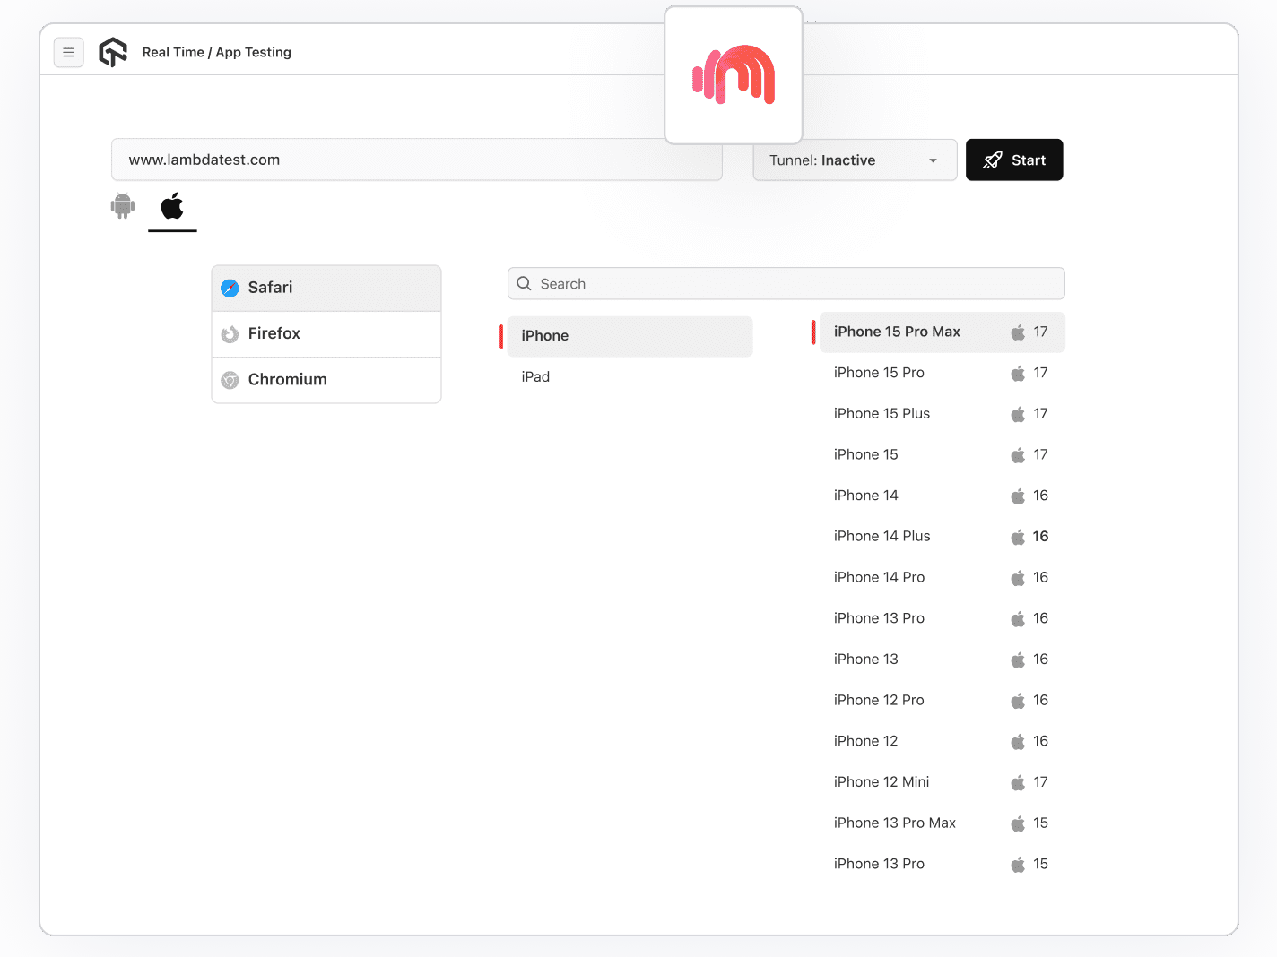
Task: Open Real Time / App Testing breadcrumb
Action: click(x=216, y=52)
